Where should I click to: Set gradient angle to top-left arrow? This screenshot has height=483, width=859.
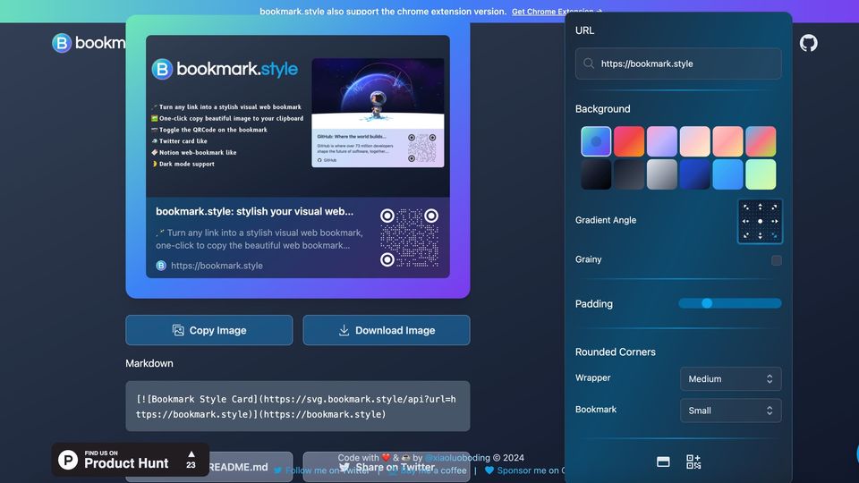[746, 208]
